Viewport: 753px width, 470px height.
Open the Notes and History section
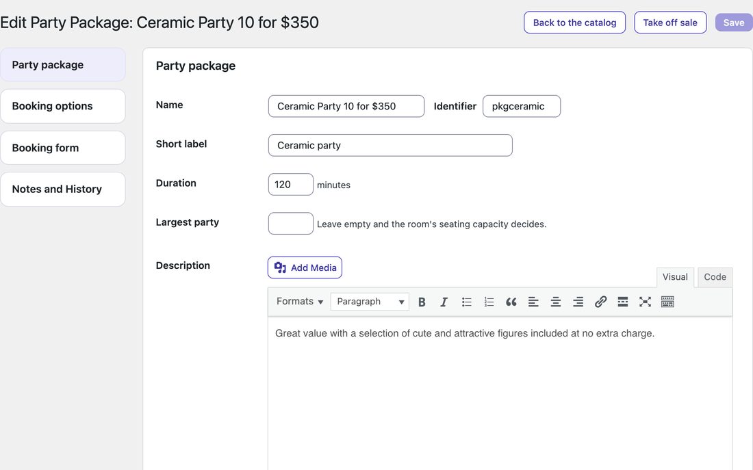(x=63, y=189)
